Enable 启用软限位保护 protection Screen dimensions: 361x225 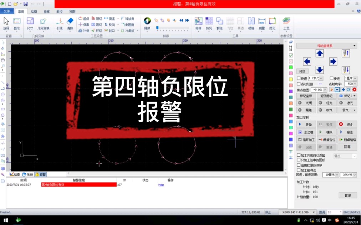(298, 165)
